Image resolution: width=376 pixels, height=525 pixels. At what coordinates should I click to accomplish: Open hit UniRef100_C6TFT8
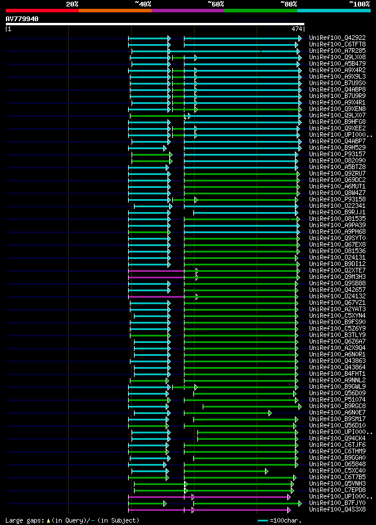[337, 44]
